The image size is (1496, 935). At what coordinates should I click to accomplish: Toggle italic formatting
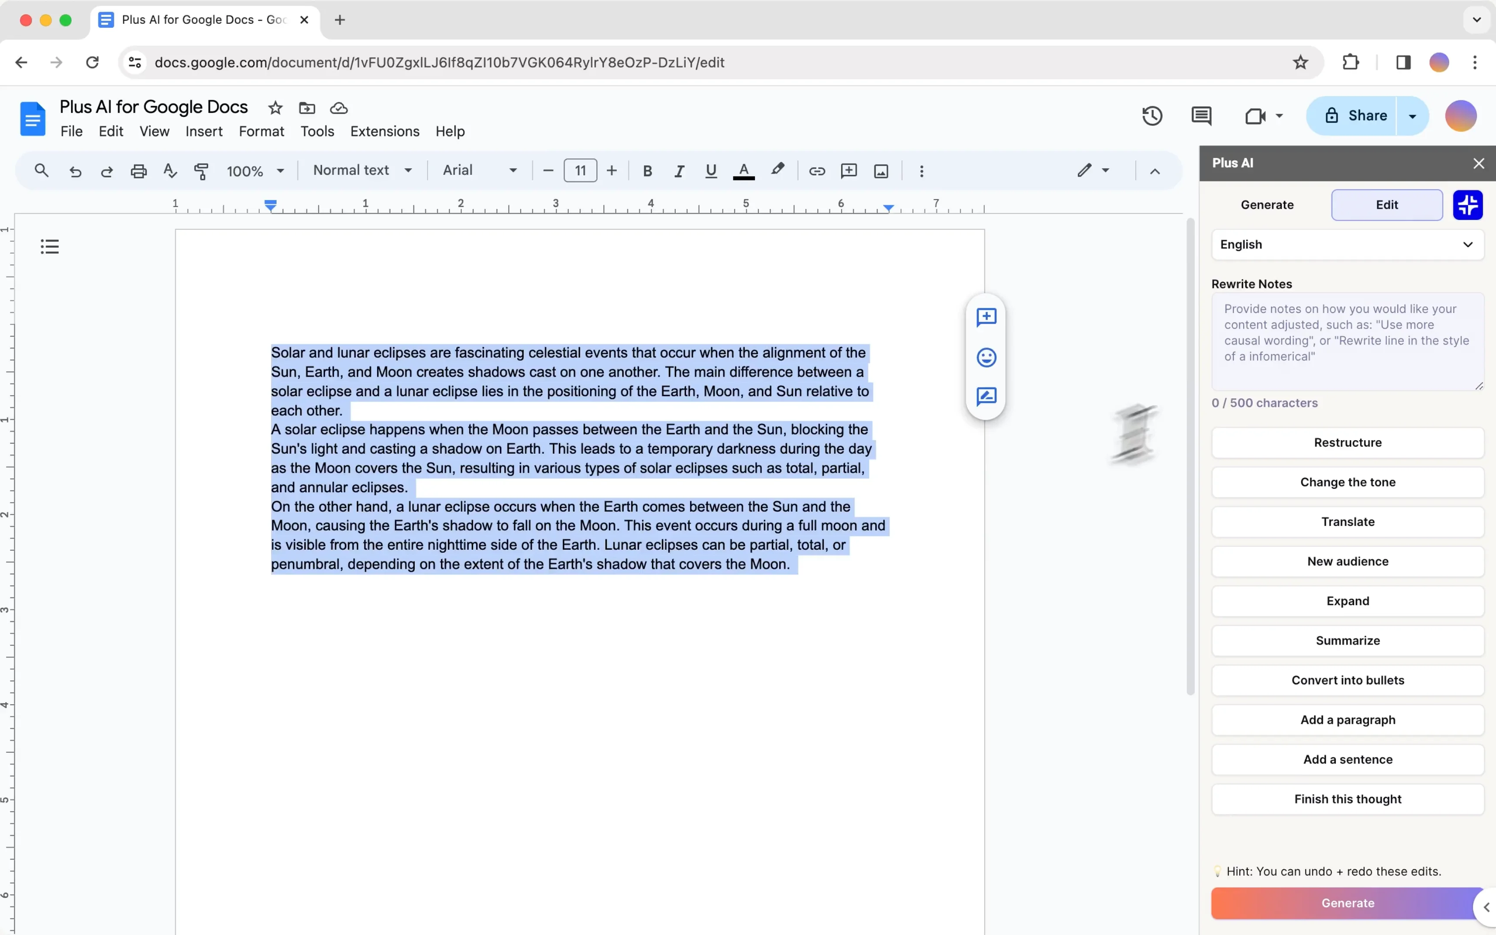click(679, 171)
